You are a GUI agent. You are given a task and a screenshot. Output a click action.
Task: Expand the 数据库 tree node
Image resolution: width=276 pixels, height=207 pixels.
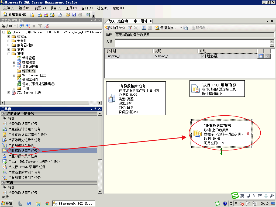click(x=9, y=36)
